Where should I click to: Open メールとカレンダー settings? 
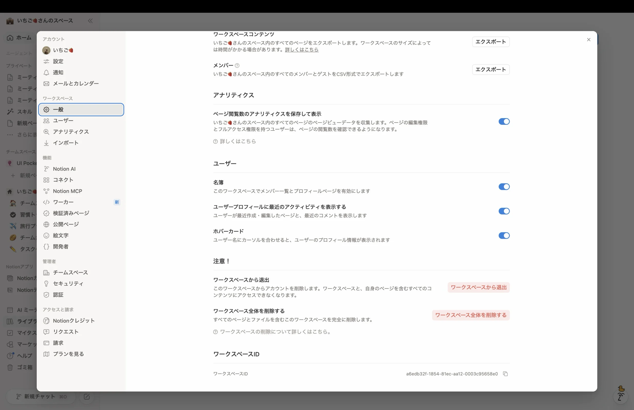(81, 84)
